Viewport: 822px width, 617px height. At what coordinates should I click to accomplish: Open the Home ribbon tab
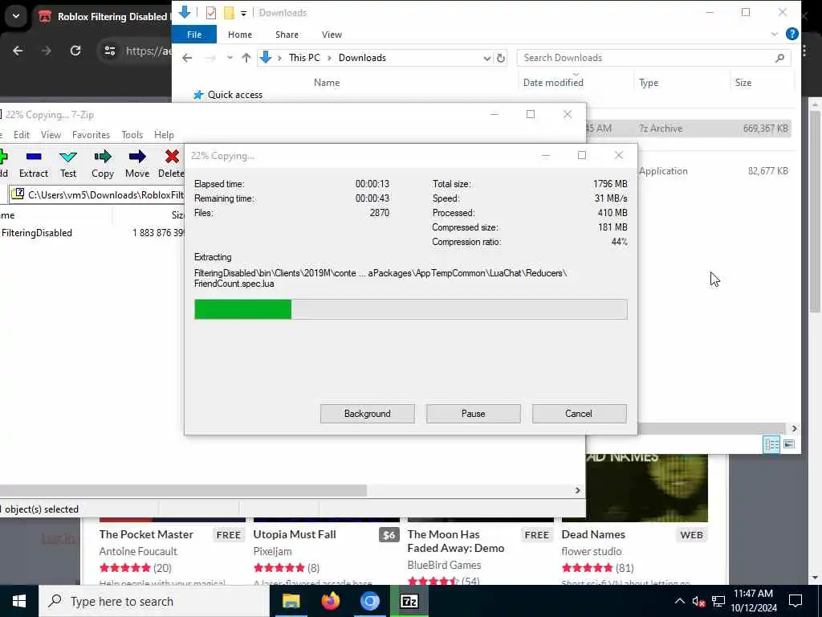pos(240,34)
